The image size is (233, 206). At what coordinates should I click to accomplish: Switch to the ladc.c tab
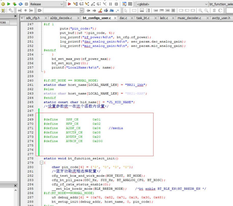click(x=164, y=18)
